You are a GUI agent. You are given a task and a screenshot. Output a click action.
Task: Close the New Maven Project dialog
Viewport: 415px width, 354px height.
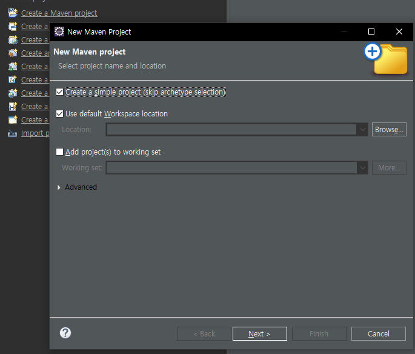click(x=399, y=32)
